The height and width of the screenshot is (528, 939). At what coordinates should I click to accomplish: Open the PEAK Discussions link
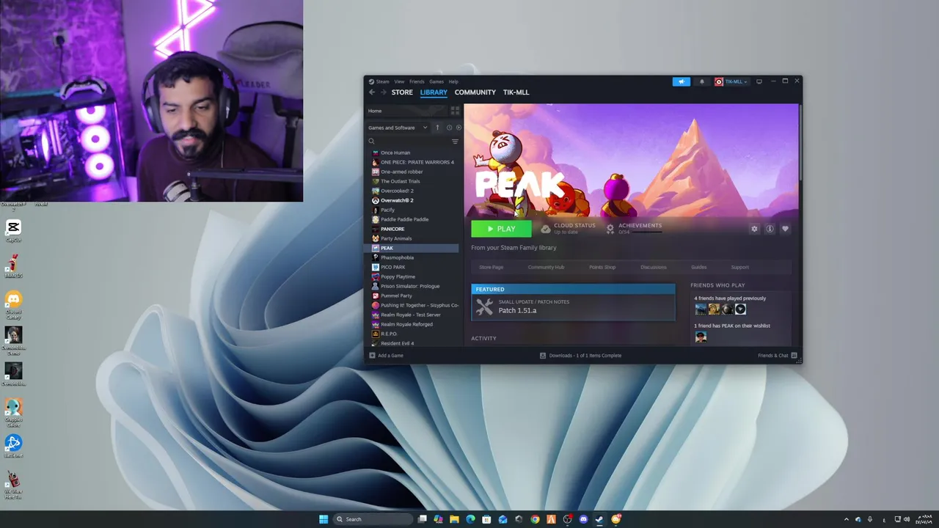tap(654, 267)
